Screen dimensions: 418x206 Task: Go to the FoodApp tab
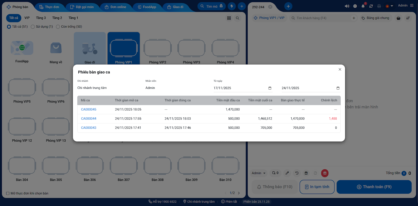pos(147,7)
